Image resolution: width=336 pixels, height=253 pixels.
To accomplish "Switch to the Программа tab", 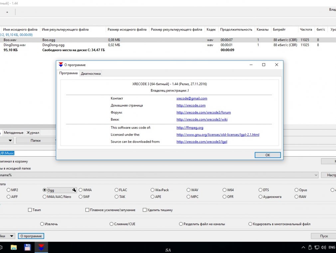I will click(x=68, y=73).
